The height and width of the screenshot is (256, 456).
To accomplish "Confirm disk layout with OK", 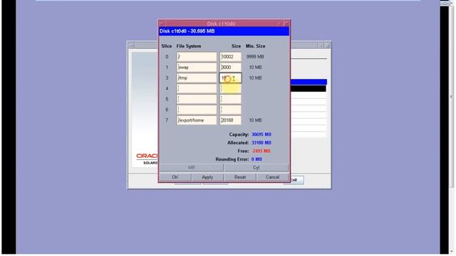I will pos(175,177).
